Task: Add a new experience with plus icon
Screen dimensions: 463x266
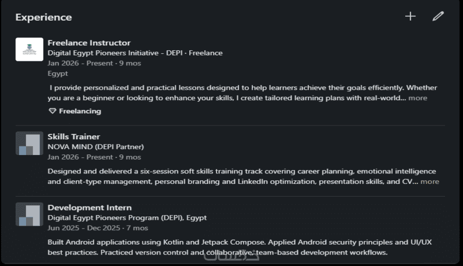Action: [x=410, y=16]
